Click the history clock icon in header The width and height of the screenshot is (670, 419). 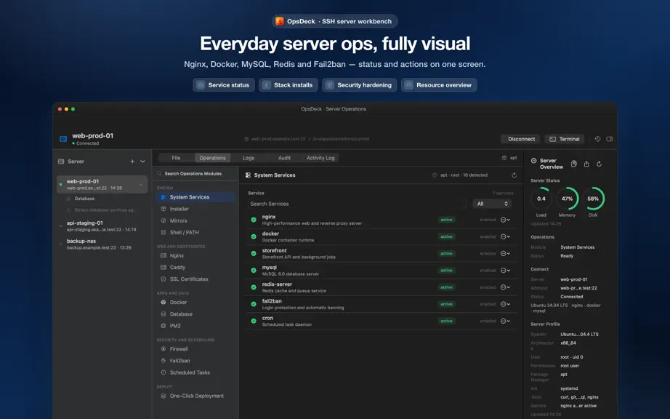click(x=597, y=139)
